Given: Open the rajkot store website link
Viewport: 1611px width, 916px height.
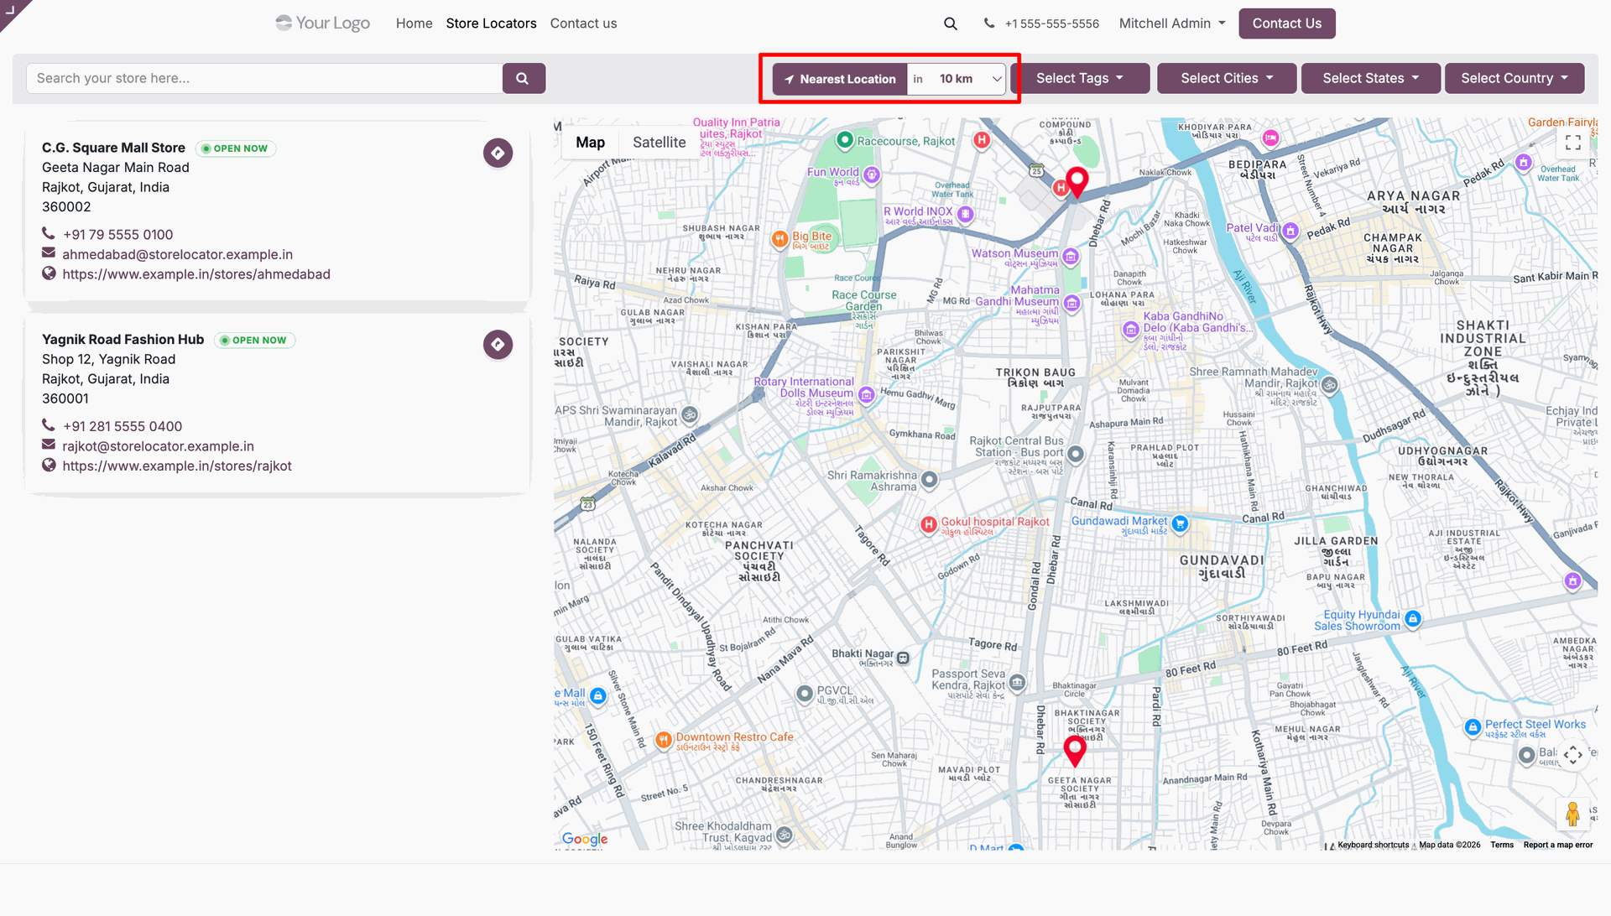Looking at the screenshot, I should (x=177, y=466).
